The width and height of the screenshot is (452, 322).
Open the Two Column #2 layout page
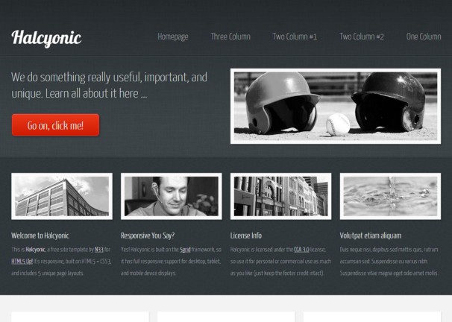pos(362,37)
